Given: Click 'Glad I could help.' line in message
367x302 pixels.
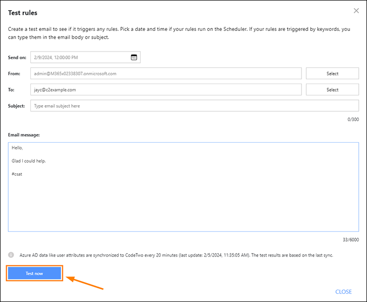Looking at the screenshot, I should 29,161.
